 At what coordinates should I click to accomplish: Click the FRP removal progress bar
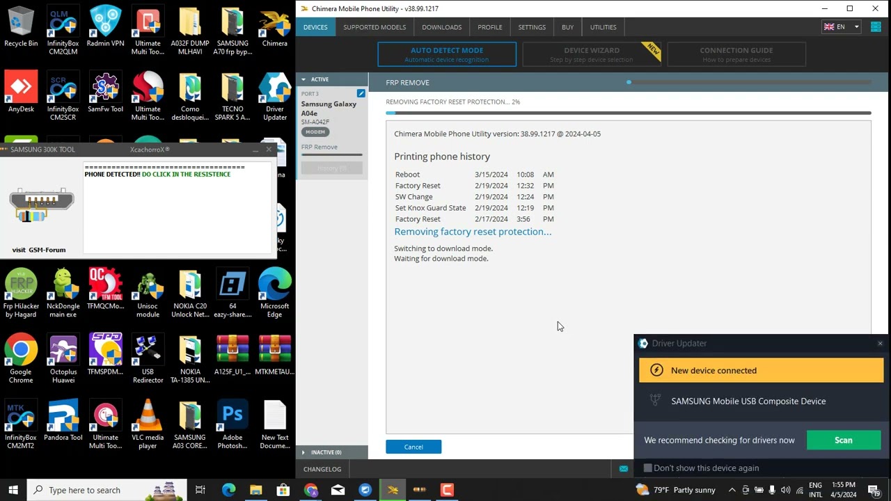point(628,113)
